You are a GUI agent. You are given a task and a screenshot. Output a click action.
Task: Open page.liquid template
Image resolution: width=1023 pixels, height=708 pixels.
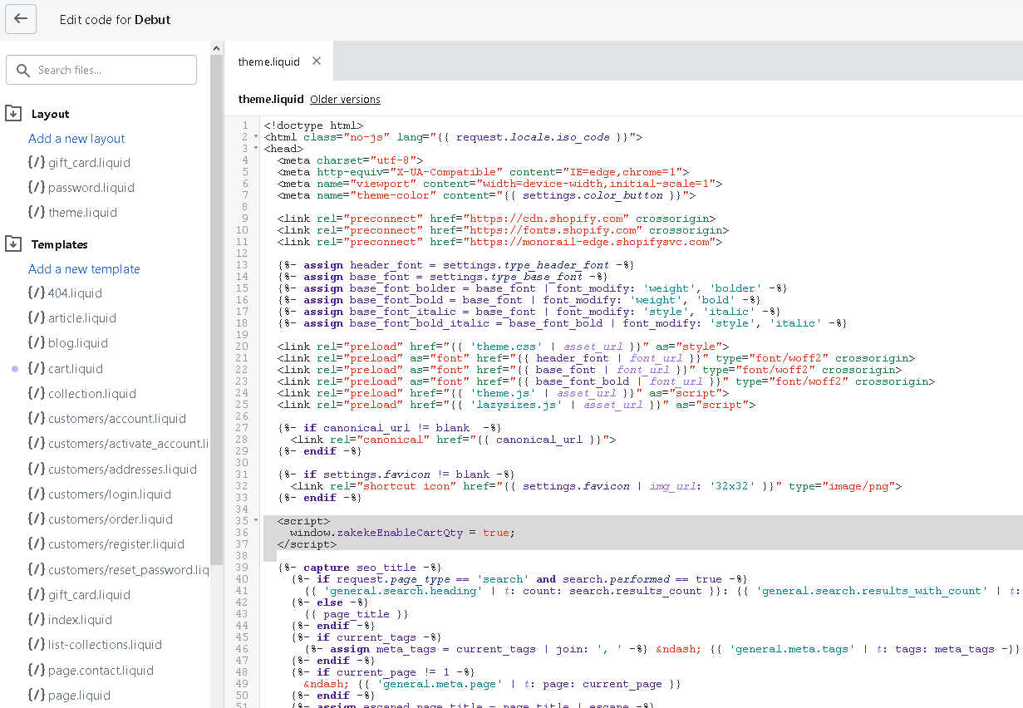[79, 696]
